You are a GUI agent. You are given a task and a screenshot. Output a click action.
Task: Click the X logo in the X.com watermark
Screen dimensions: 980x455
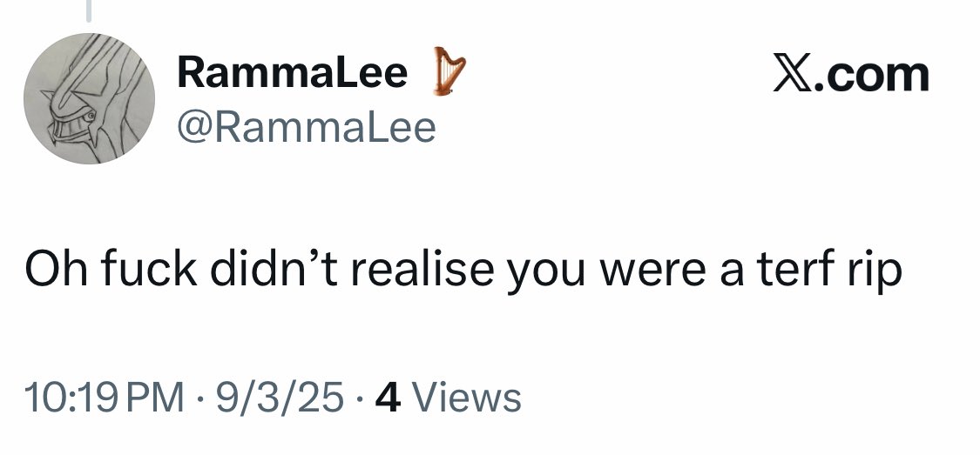790,75
